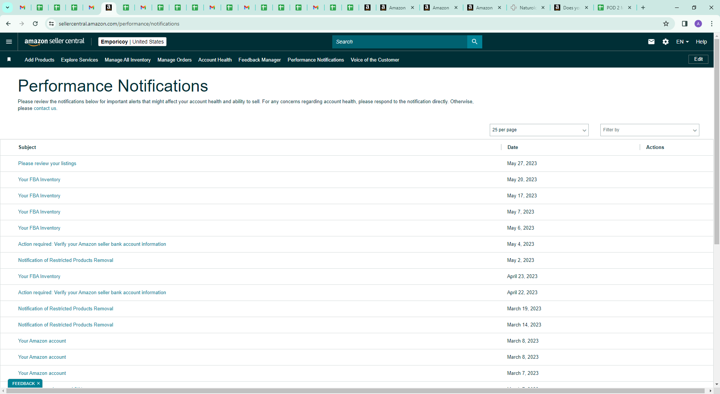Click the 'Performance Notifications' page heading

point(113,86)
